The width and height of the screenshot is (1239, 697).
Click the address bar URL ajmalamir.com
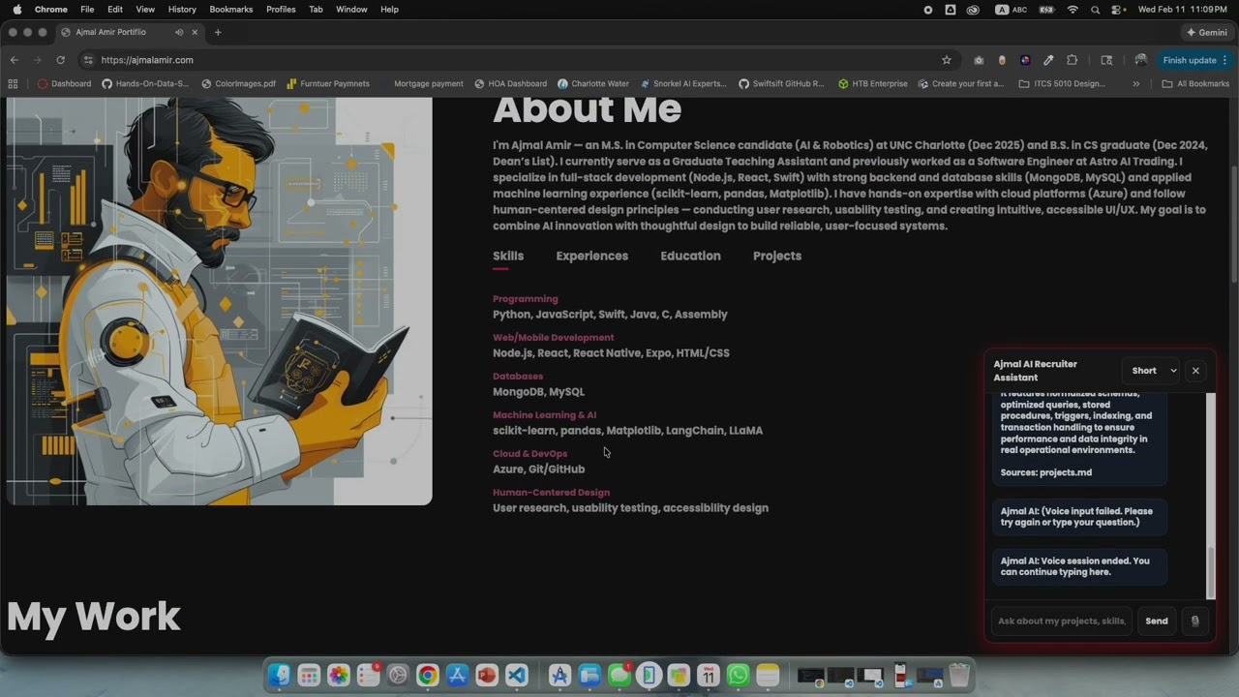click(x=147, y=60)
